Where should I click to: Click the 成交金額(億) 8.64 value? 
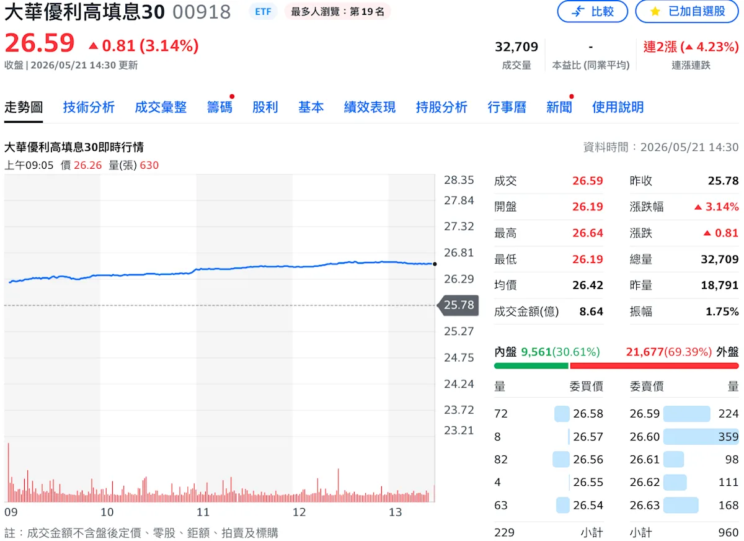591,311
